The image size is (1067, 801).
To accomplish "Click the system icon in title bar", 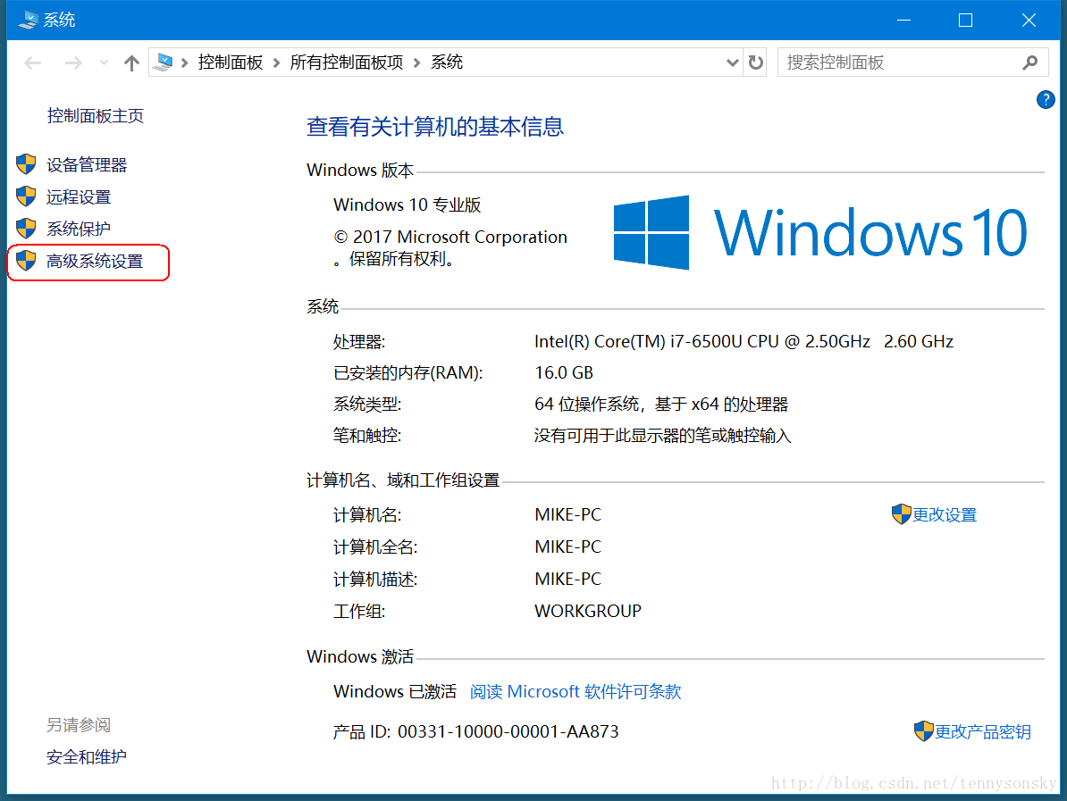I will coord(28,20).
